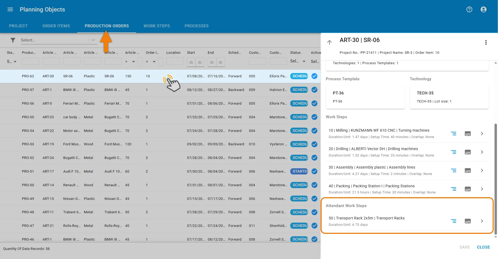Screen dimensions: 498x259
Task: Open details card icon for 30 Assembly step
Action: pyautogui.click(x=468, y=170)
